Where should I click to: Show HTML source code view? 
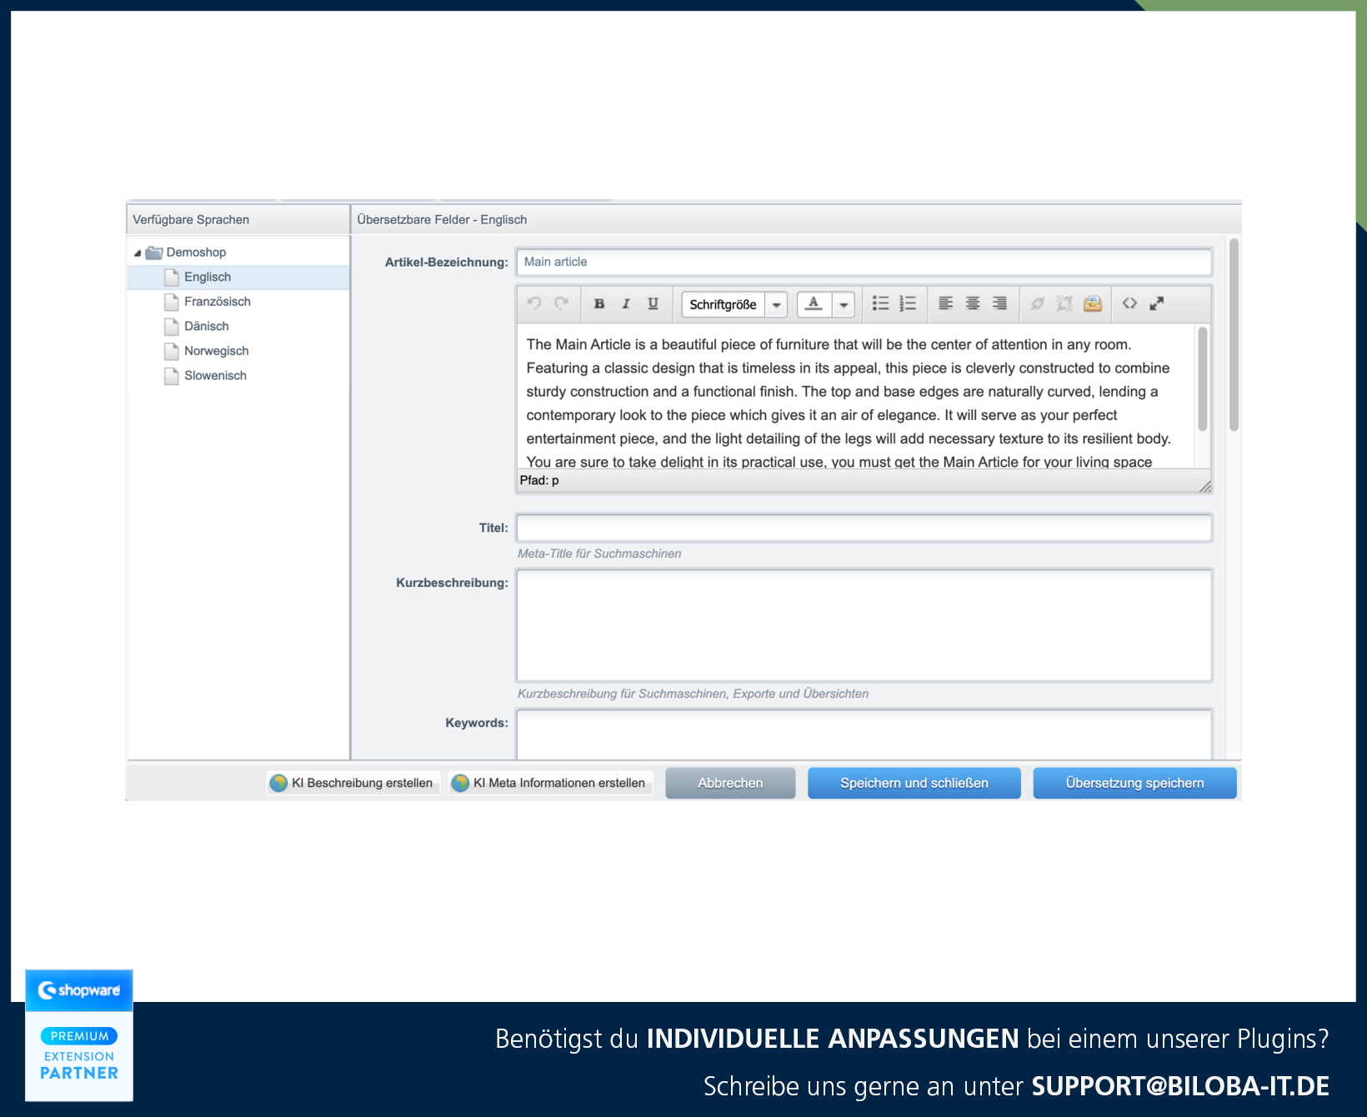click(1129, 303)
